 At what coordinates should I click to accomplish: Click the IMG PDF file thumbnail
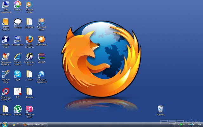[x=18, y=92]
